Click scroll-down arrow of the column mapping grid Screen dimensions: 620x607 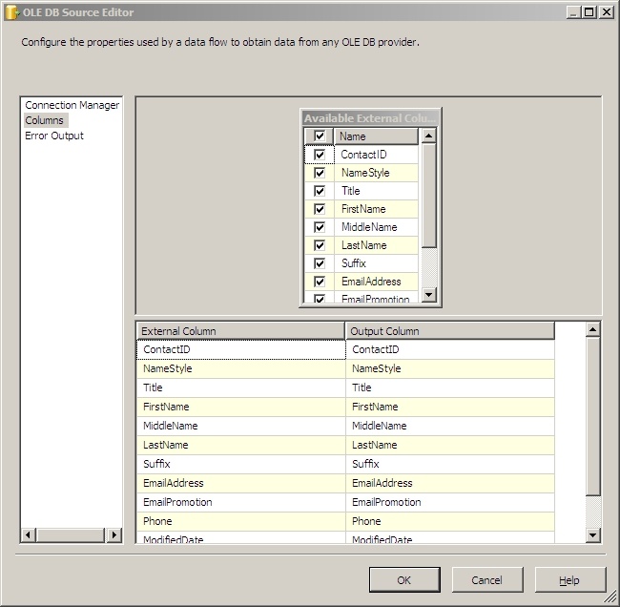pyautogui.click(x=592, y=535)
